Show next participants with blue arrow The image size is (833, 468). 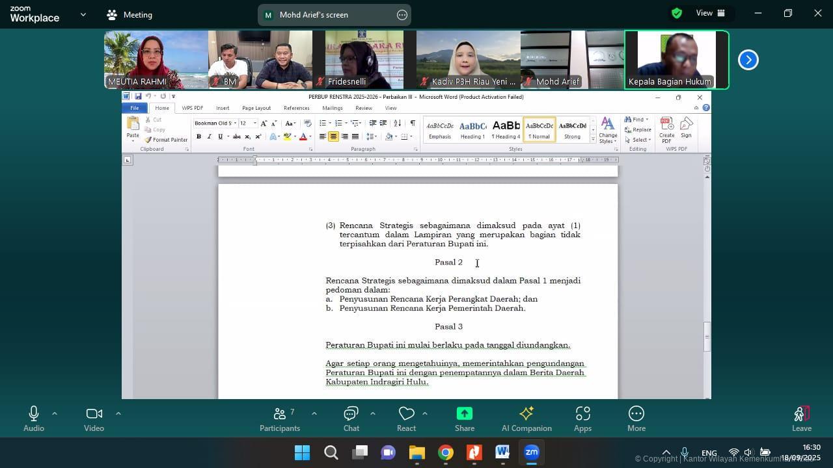748,60
